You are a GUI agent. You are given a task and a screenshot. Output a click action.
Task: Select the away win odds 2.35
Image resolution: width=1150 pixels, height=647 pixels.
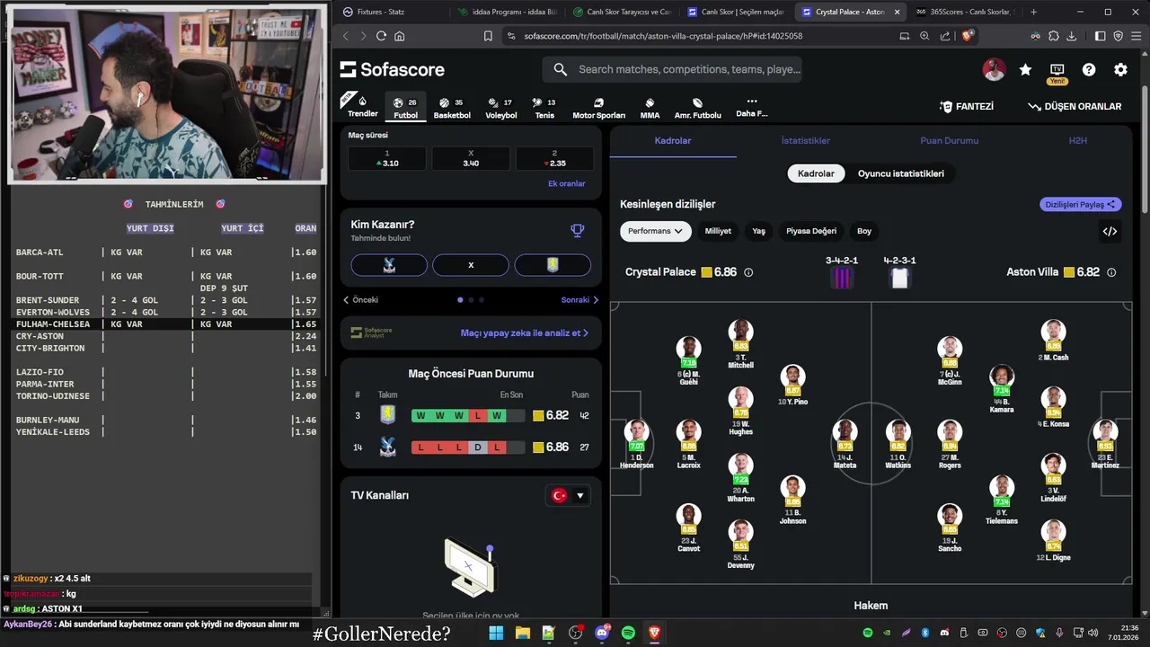pyautogui.click(x=554, y=158)
